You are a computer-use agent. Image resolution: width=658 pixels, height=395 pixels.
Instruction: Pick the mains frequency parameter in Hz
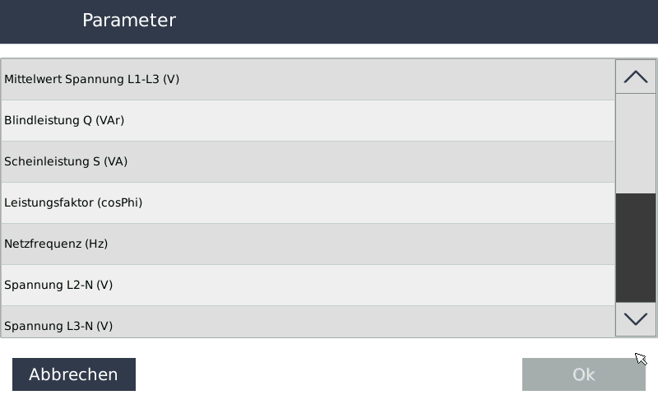coord(308,244)
